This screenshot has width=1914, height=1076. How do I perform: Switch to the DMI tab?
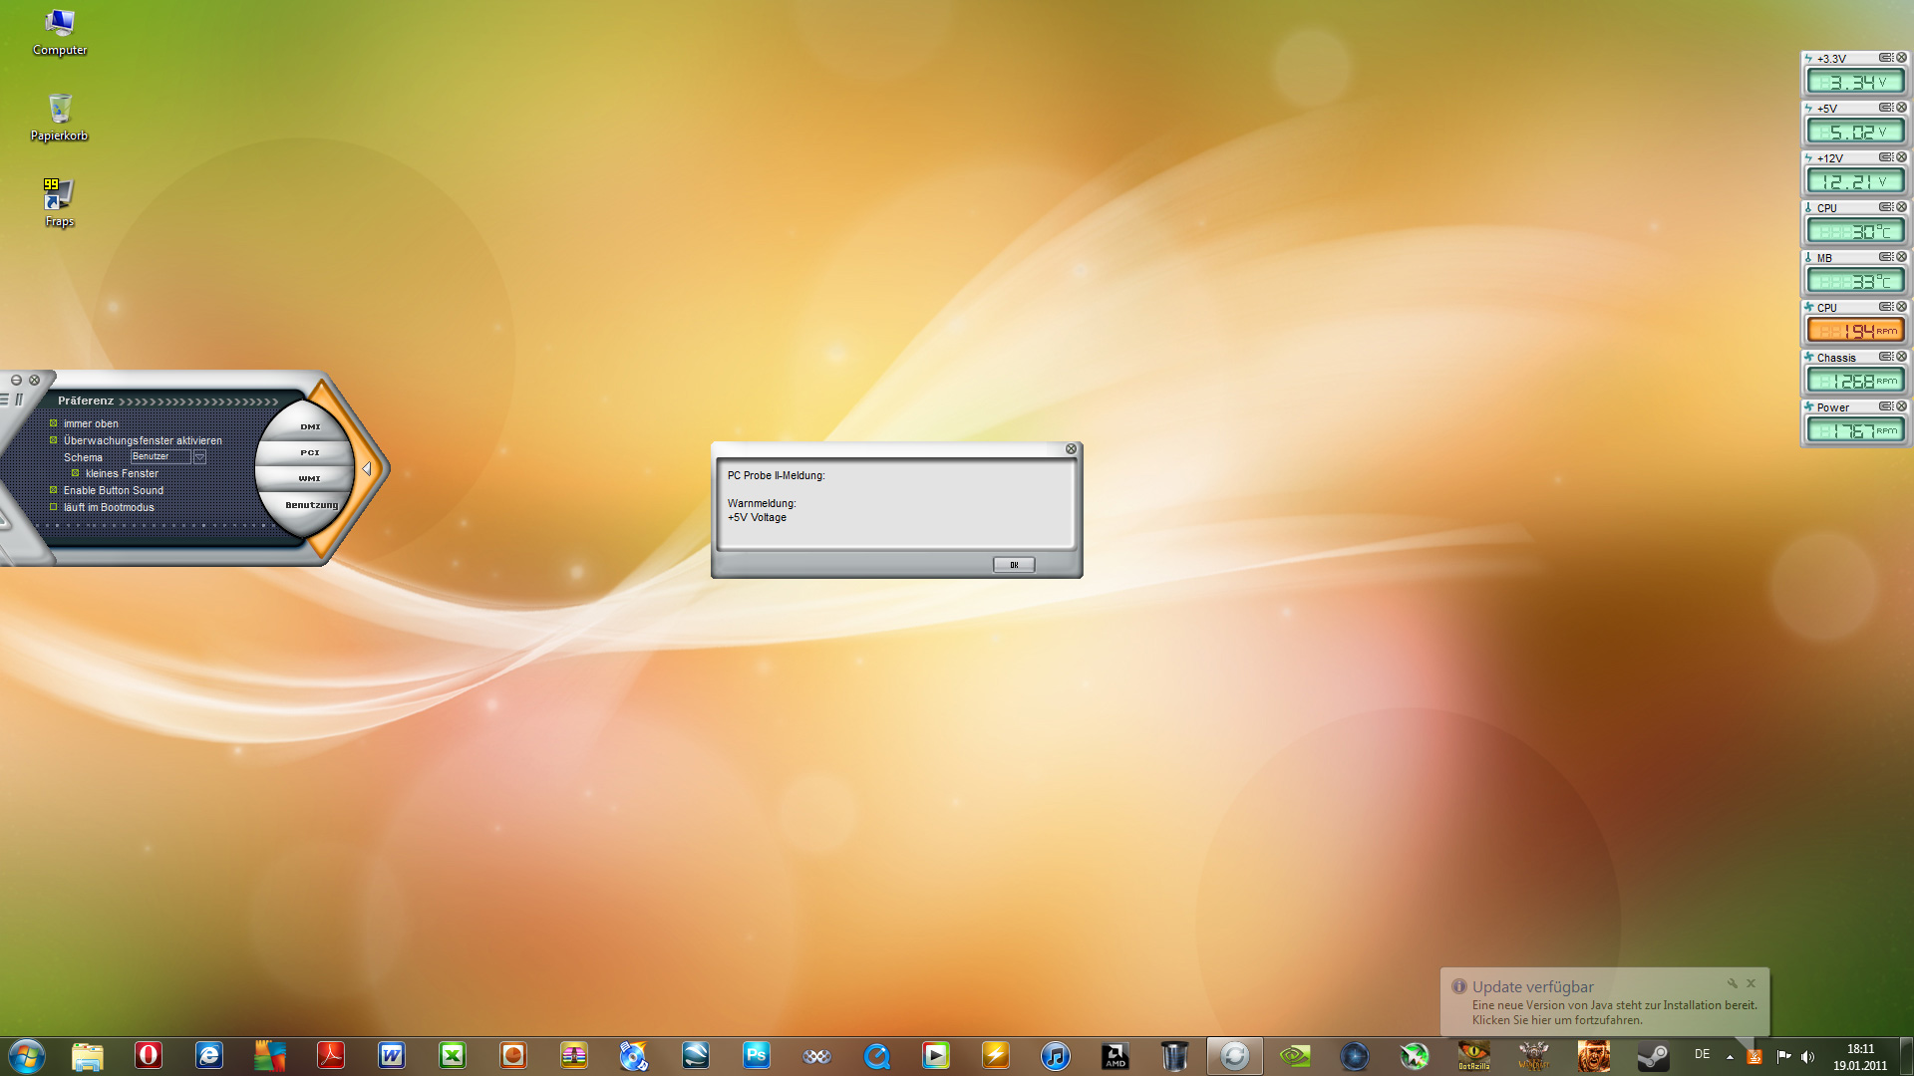coord(310,426)
